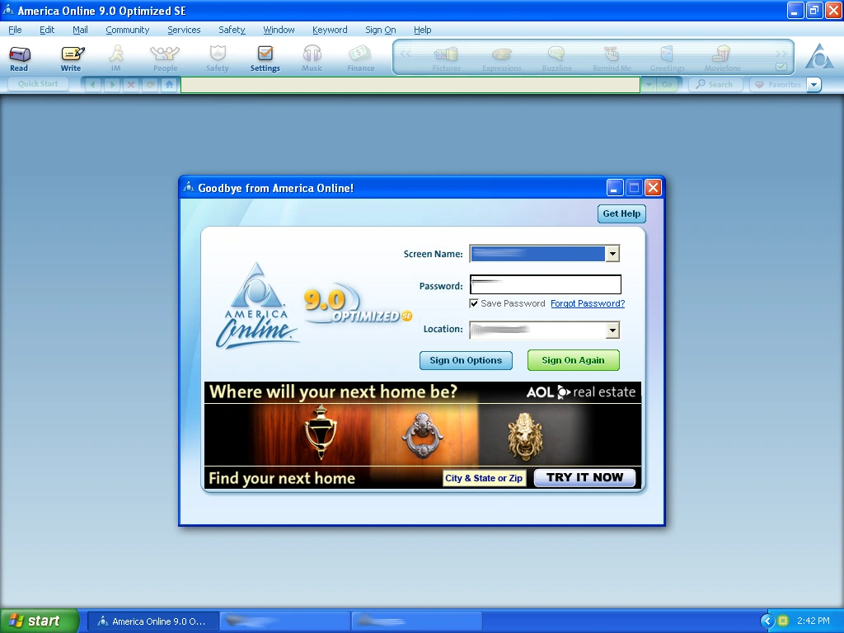Click into the Password field
Screen dimensions: 844x633
546,284
